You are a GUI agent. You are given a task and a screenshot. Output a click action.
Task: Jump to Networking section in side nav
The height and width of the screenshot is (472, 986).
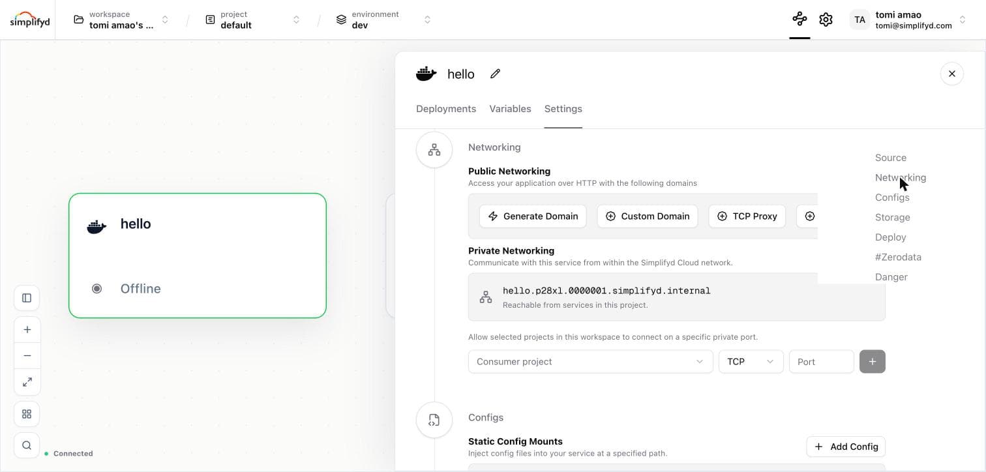point(901,177)
